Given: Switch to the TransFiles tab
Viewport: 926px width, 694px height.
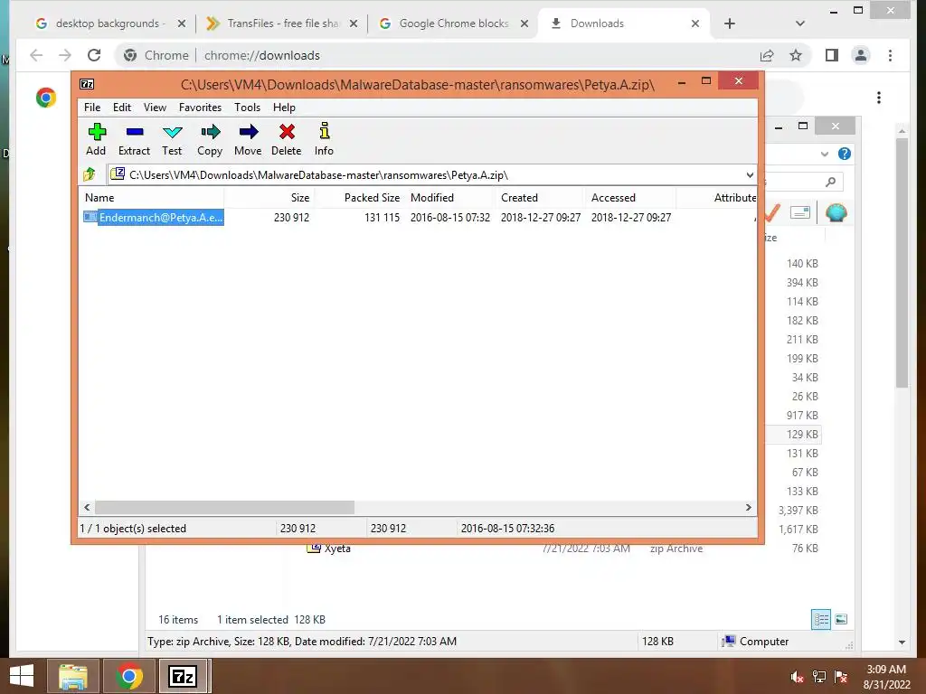Looking at the screenshot, I should tap(282, 23).
